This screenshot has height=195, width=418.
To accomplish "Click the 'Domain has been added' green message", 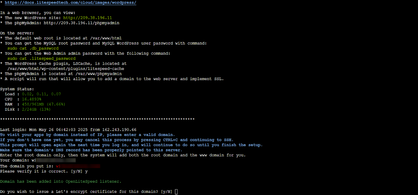I will click(61, 181).
